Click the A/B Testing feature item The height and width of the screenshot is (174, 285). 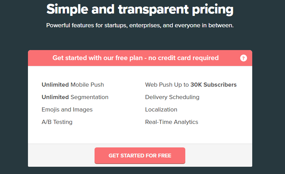[57, 122]
